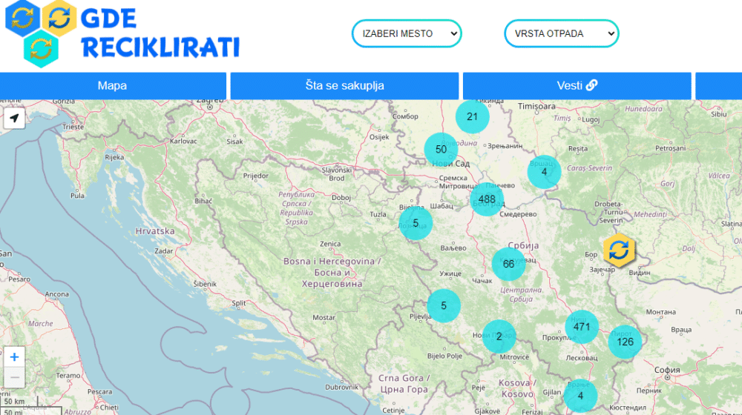This screenshot has width=742, height=415.
Task: Open the Vesti link tab
Action: [577, 85]
